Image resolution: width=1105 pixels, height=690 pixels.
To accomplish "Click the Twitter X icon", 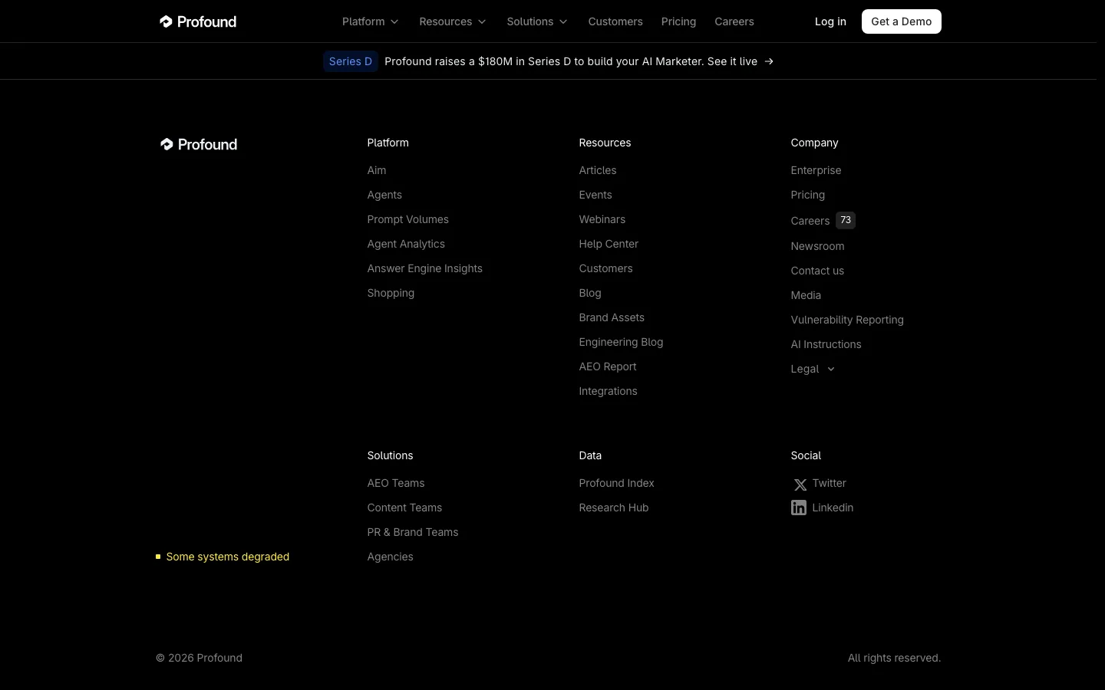I will (800, 485).
